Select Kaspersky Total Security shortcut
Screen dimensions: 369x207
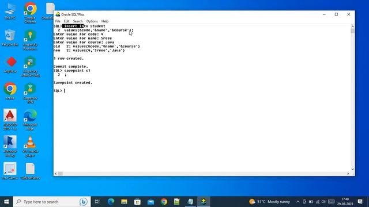30,67
